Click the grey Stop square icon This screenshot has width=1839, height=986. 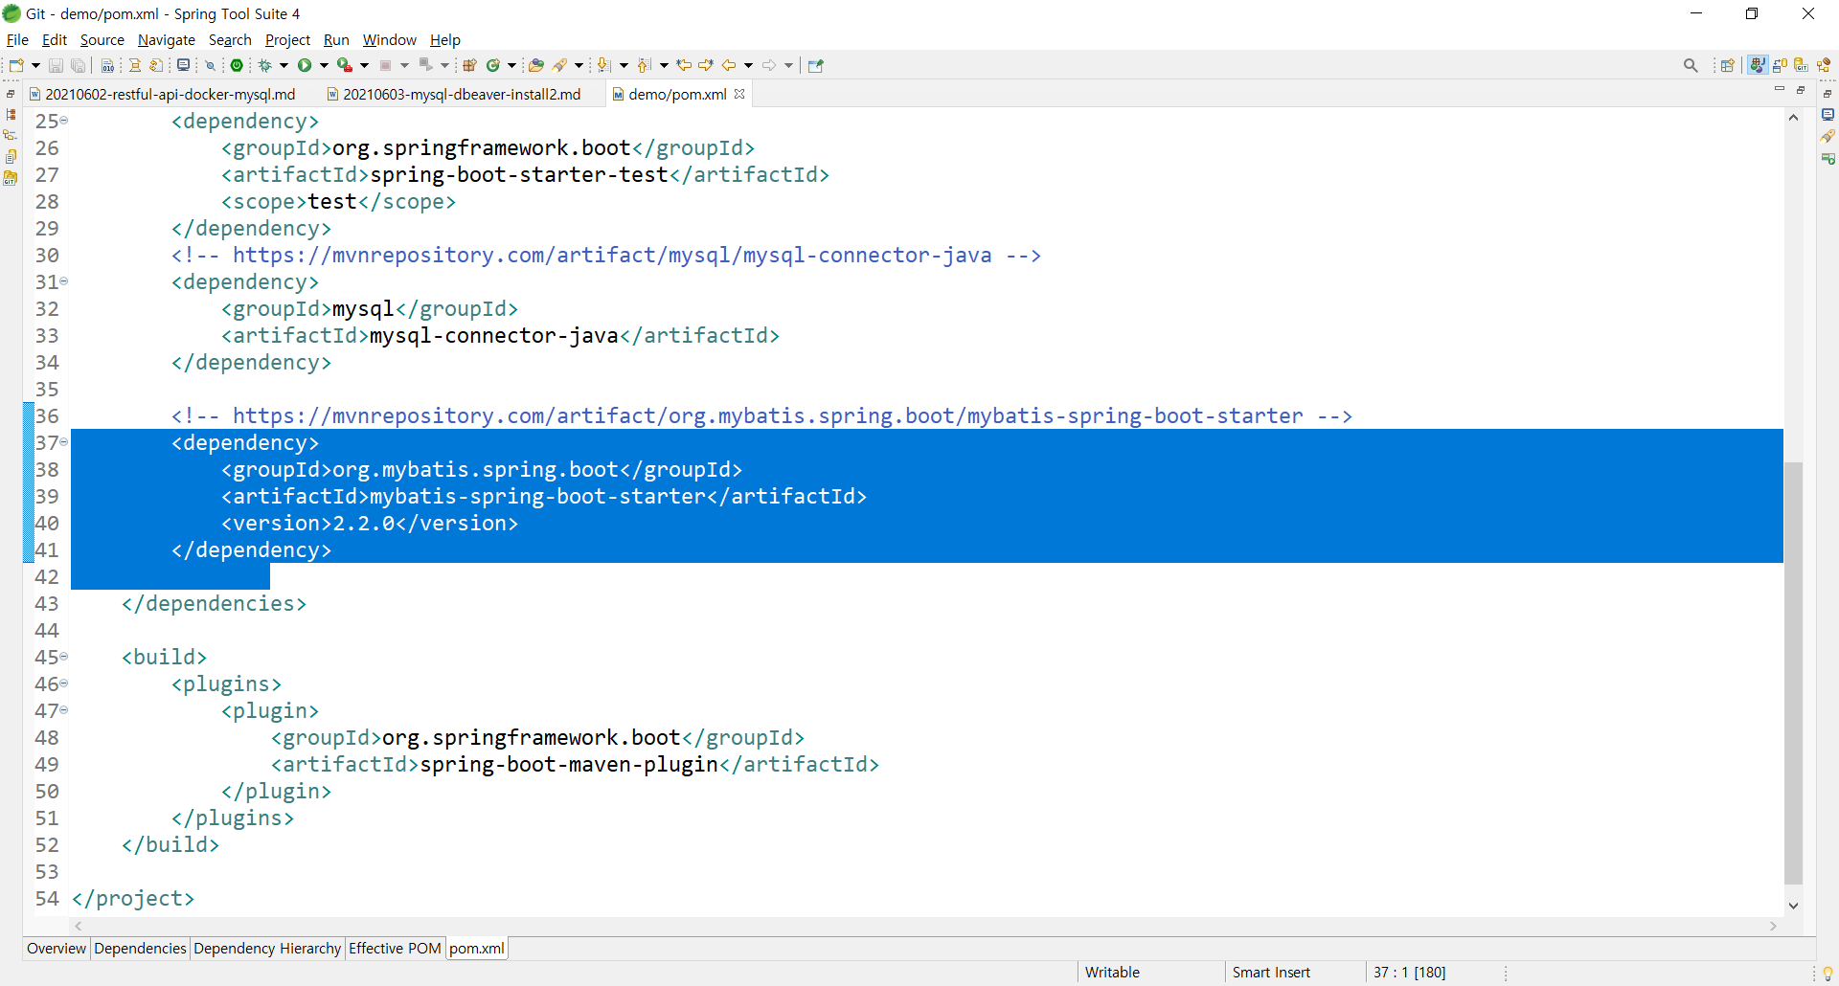385,65
